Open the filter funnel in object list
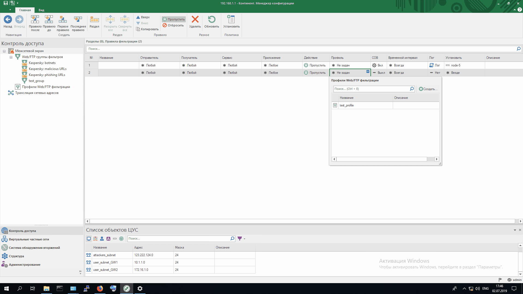The image size is (523, 294). pos(240,238)
